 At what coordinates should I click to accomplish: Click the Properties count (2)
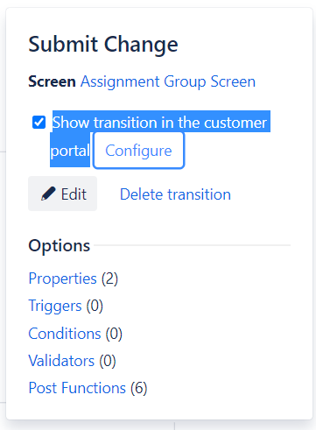tap(109, 278)
